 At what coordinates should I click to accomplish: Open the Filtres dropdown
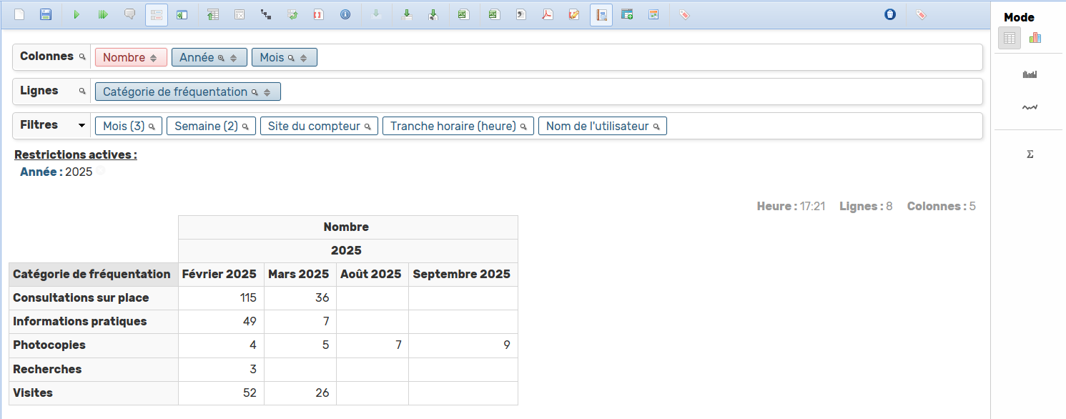click(81, 125)
